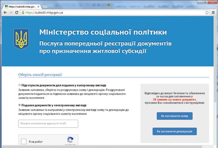The width and height of the screenshot is (218, 148).
Task: Bookmark this page with the star icon
Action: coord(207,12)
